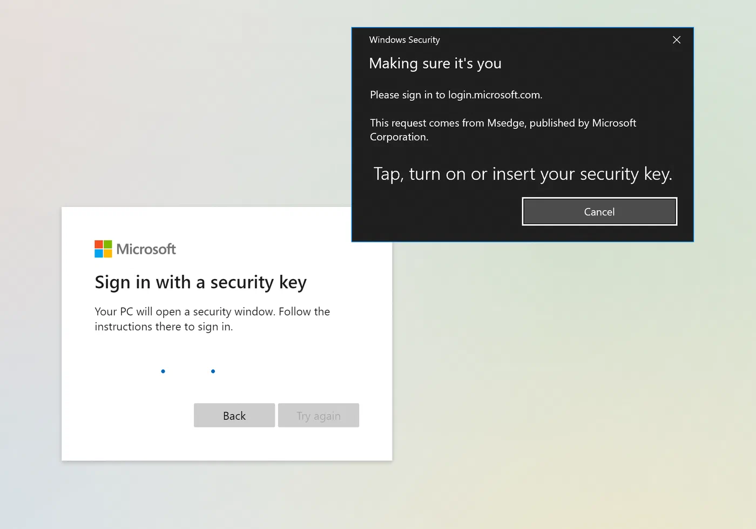Click the yellow square of the Microsoft logo

[108, 253]
